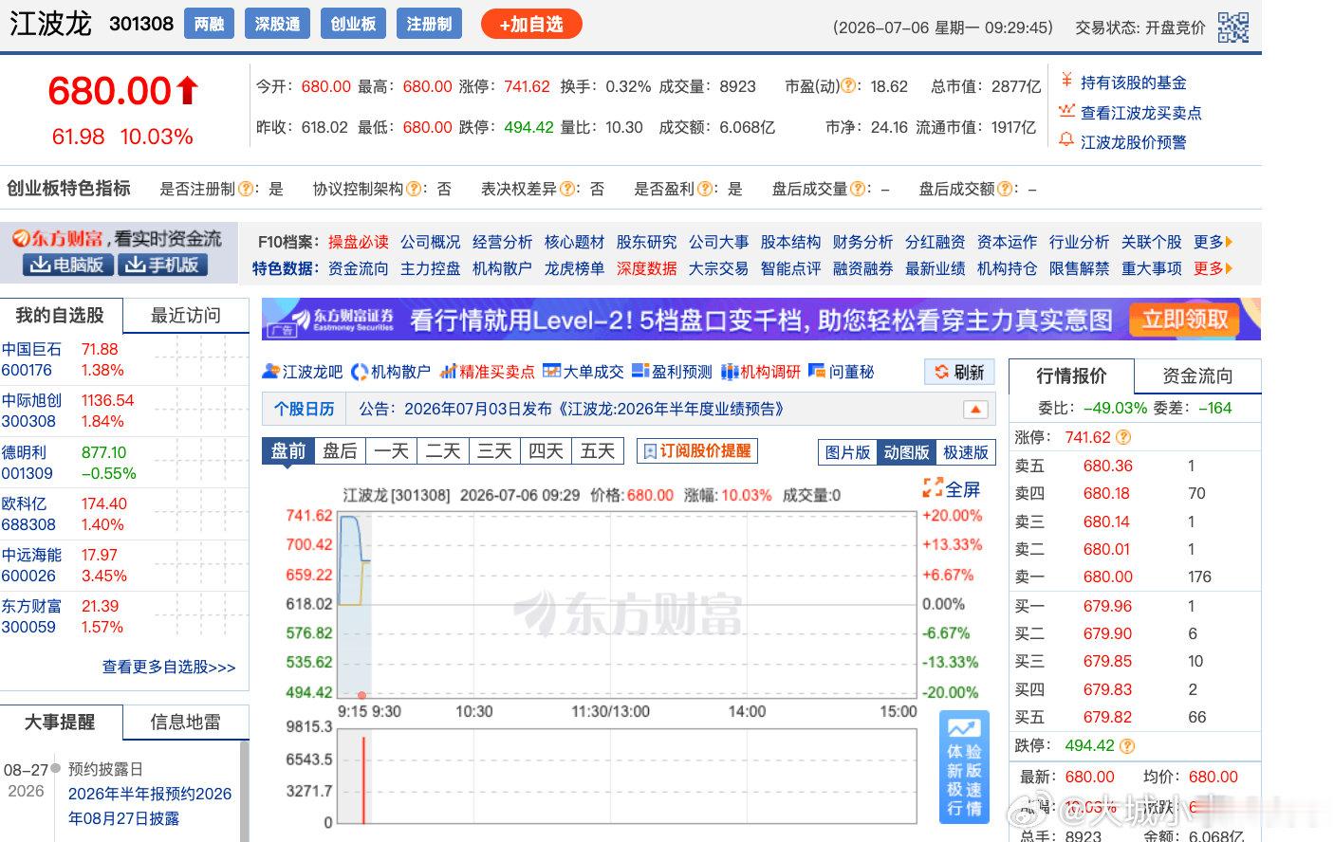Open 查看更多自选股>>> list
This screenshot has height=842, width=1334.
pyautogui.click(x=169, y=667)
